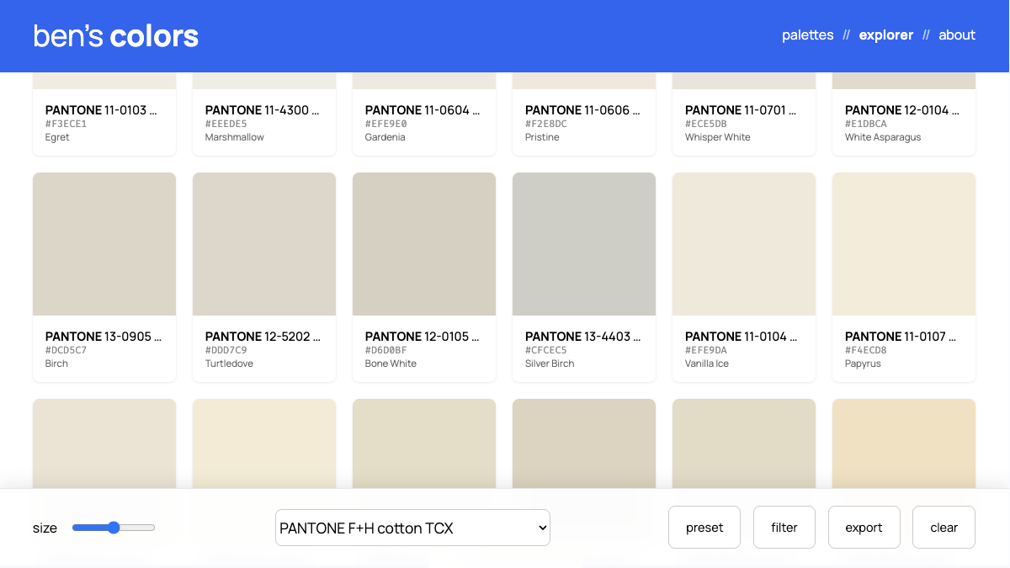Image resolution: width=1010 pixels, height=568 pixels.
Task: Adjust the size slider
Action: [x=114, y=528]
